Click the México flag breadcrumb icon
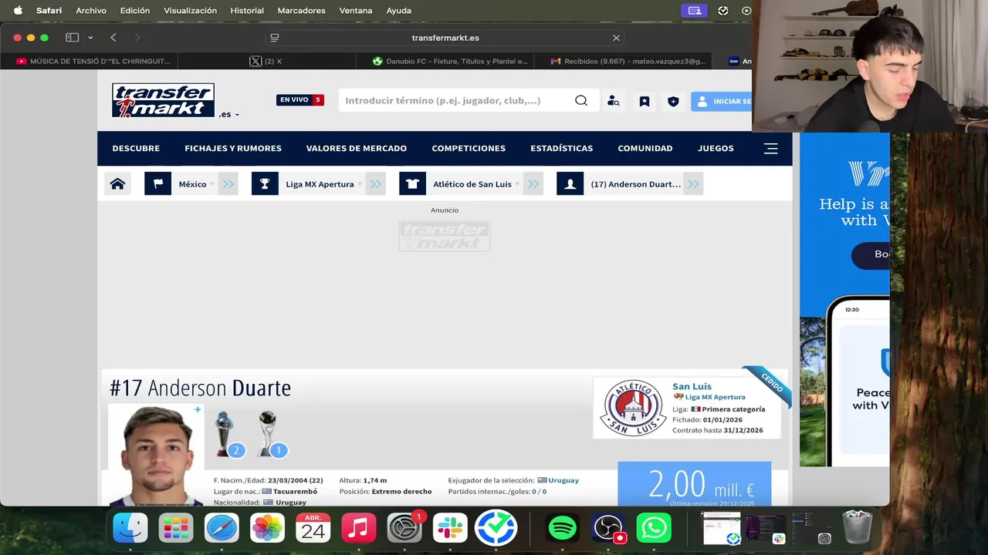 157,184
